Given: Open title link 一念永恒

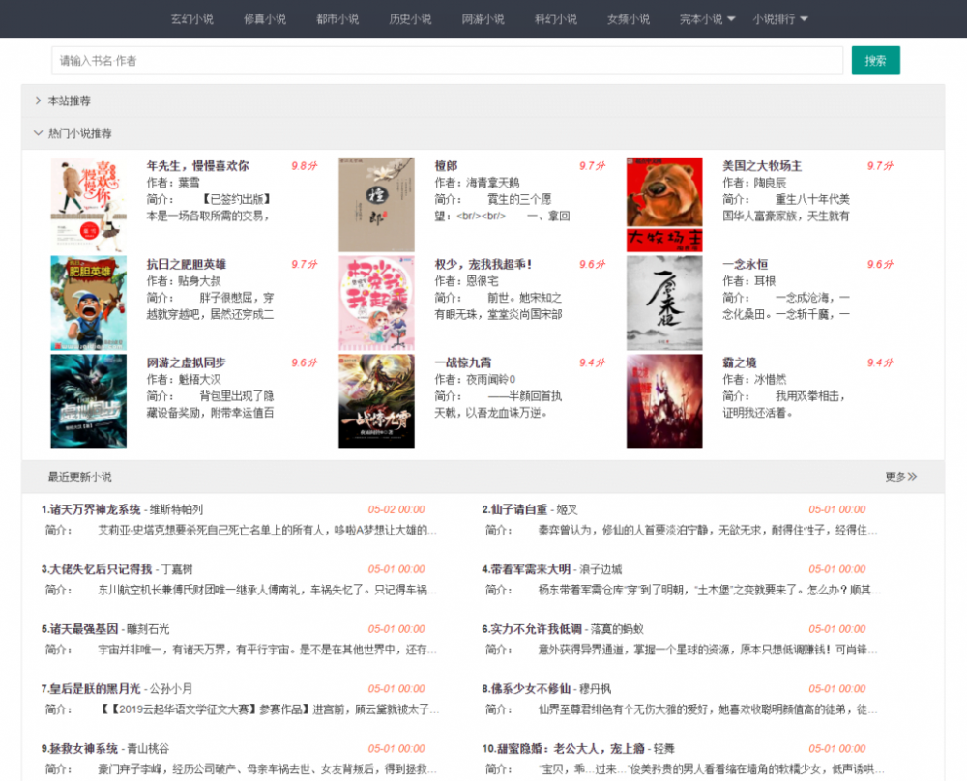Looking at the screenshot, I should 745,264.
